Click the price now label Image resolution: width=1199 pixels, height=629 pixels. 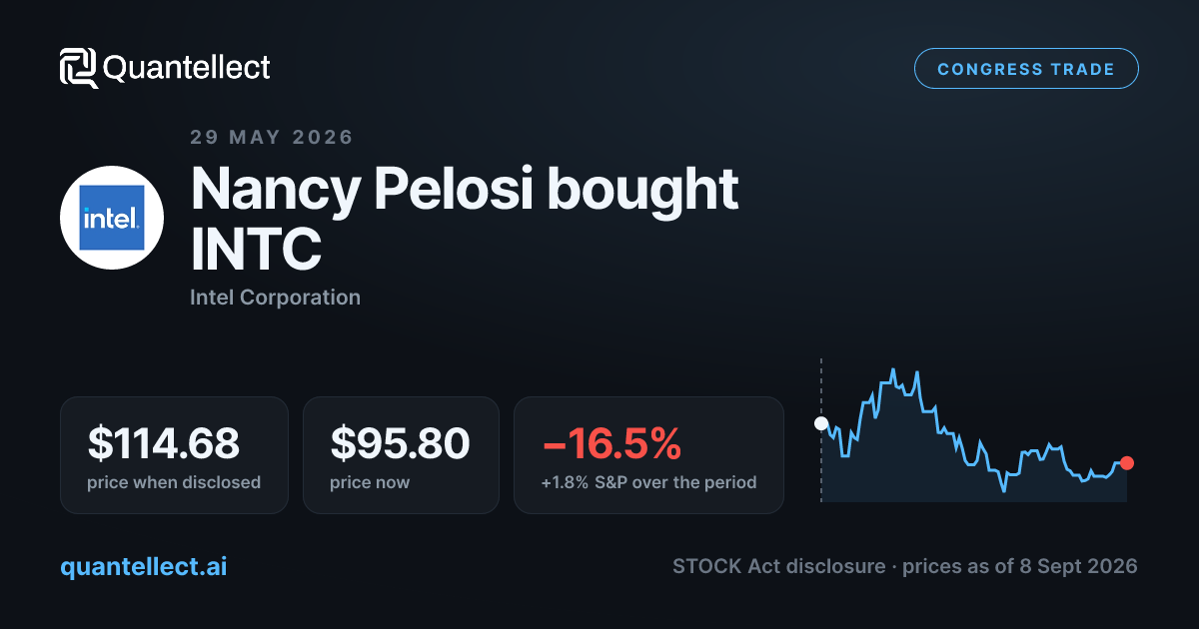point(370,482)
